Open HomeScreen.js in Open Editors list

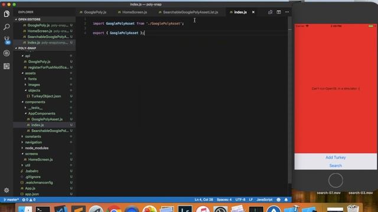44,31
